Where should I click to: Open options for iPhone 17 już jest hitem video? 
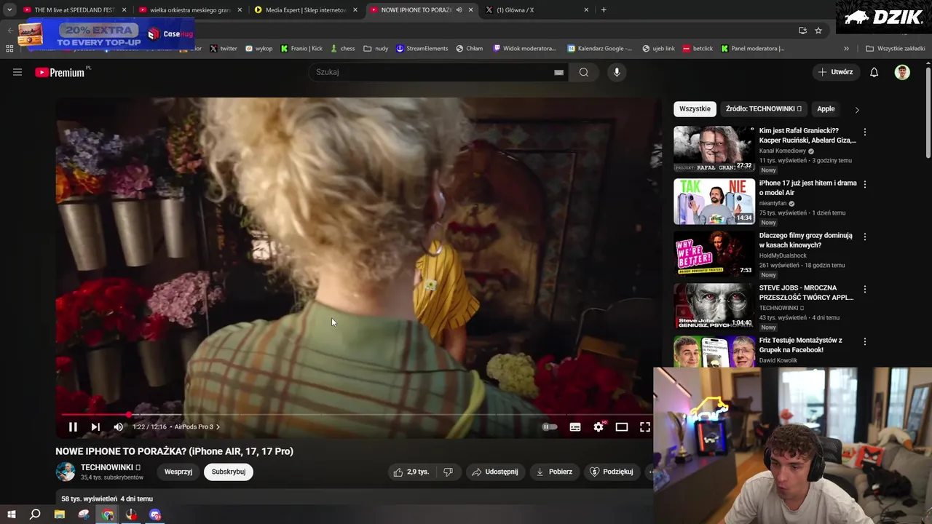(865, 185)
